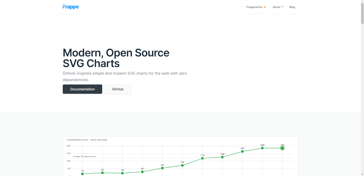This screenshot has height=176, width=364.
Task: Click the Frappe logo
Action: point(71,7)
